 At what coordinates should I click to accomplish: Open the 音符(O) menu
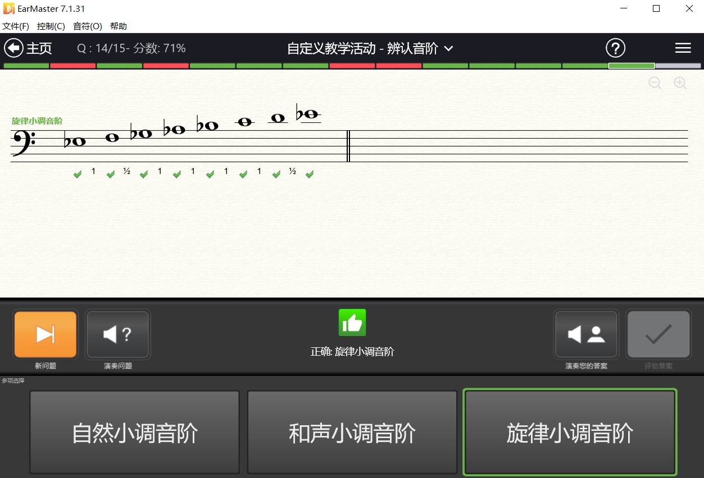click(88, 26)
